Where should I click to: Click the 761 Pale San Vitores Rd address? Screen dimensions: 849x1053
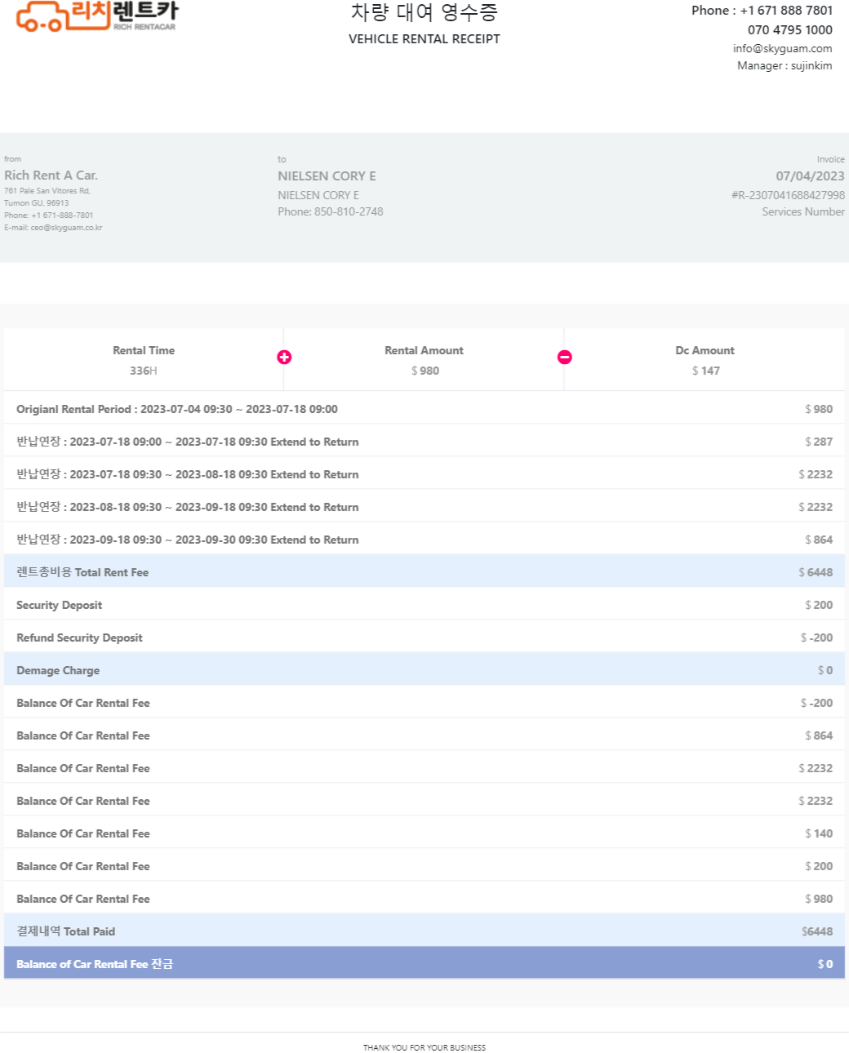pos(47,191)
